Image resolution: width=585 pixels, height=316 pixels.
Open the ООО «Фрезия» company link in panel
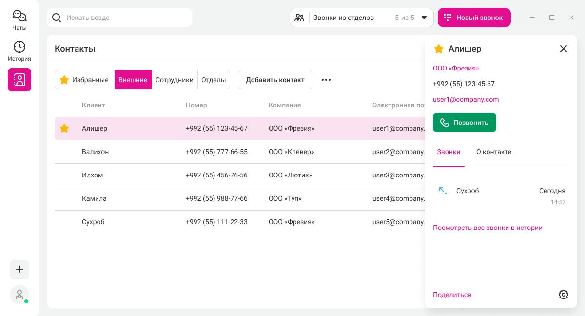pos(456,68)
